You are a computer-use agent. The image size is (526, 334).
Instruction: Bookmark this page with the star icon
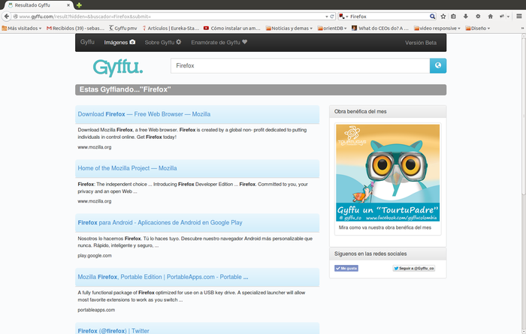[443, 17]
